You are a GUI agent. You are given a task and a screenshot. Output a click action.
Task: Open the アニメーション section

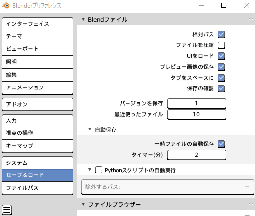coord(38,87)
